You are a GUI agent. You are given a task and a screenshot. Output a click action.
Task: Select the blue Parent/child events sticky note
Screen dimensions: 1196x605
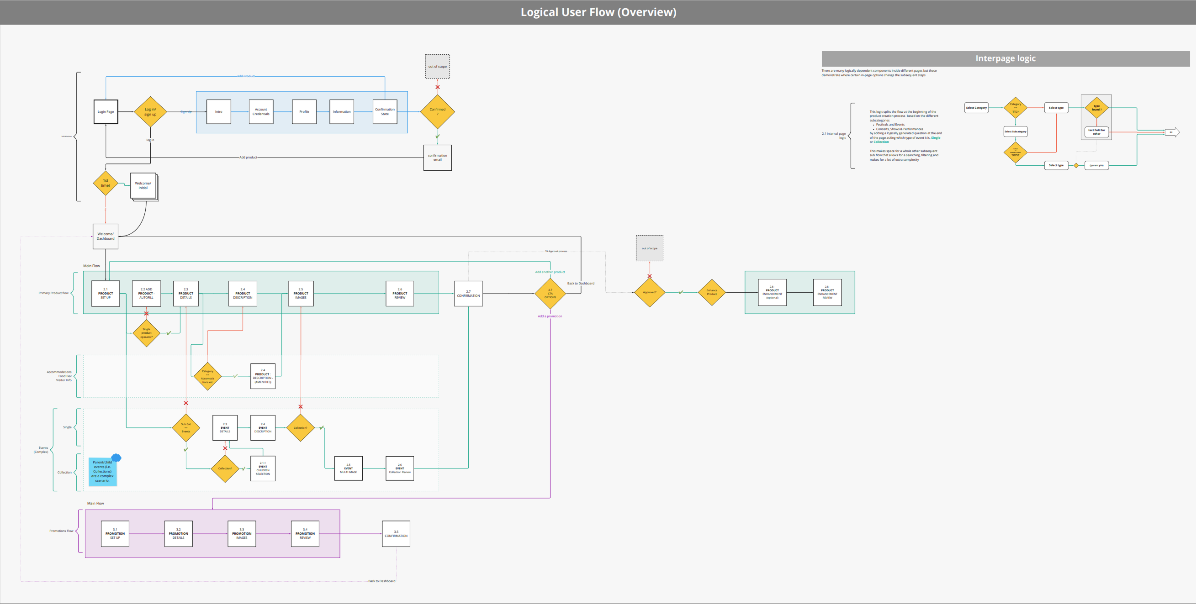(x=102, y=472)
